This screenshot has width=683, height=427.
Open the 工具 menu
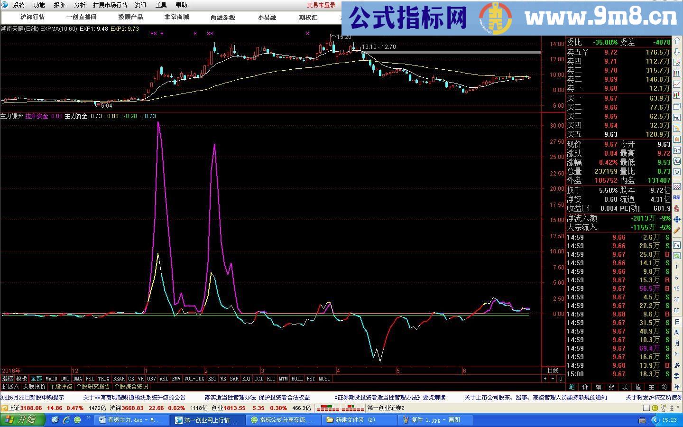point(161,5)
